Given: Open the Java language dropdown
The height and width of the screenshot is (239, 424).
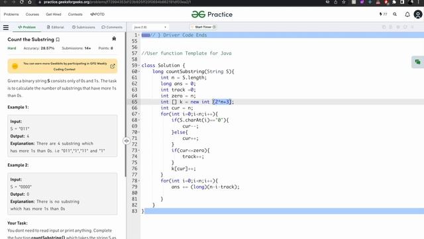Looking at the screenshot, I should [150, 27].
